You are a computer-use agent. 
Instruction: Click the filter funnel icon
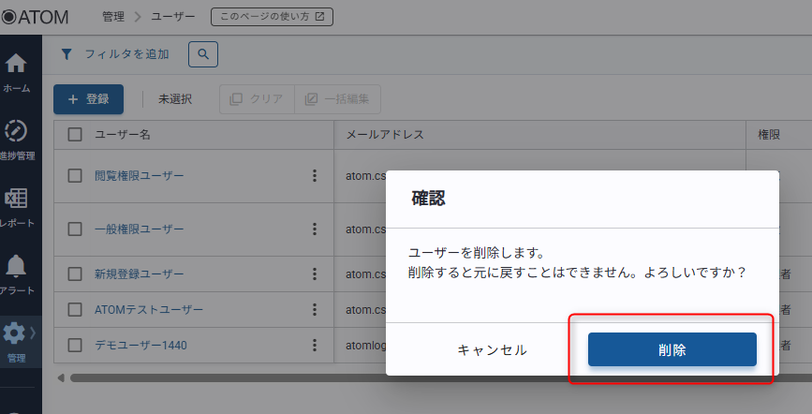[66, 54]
